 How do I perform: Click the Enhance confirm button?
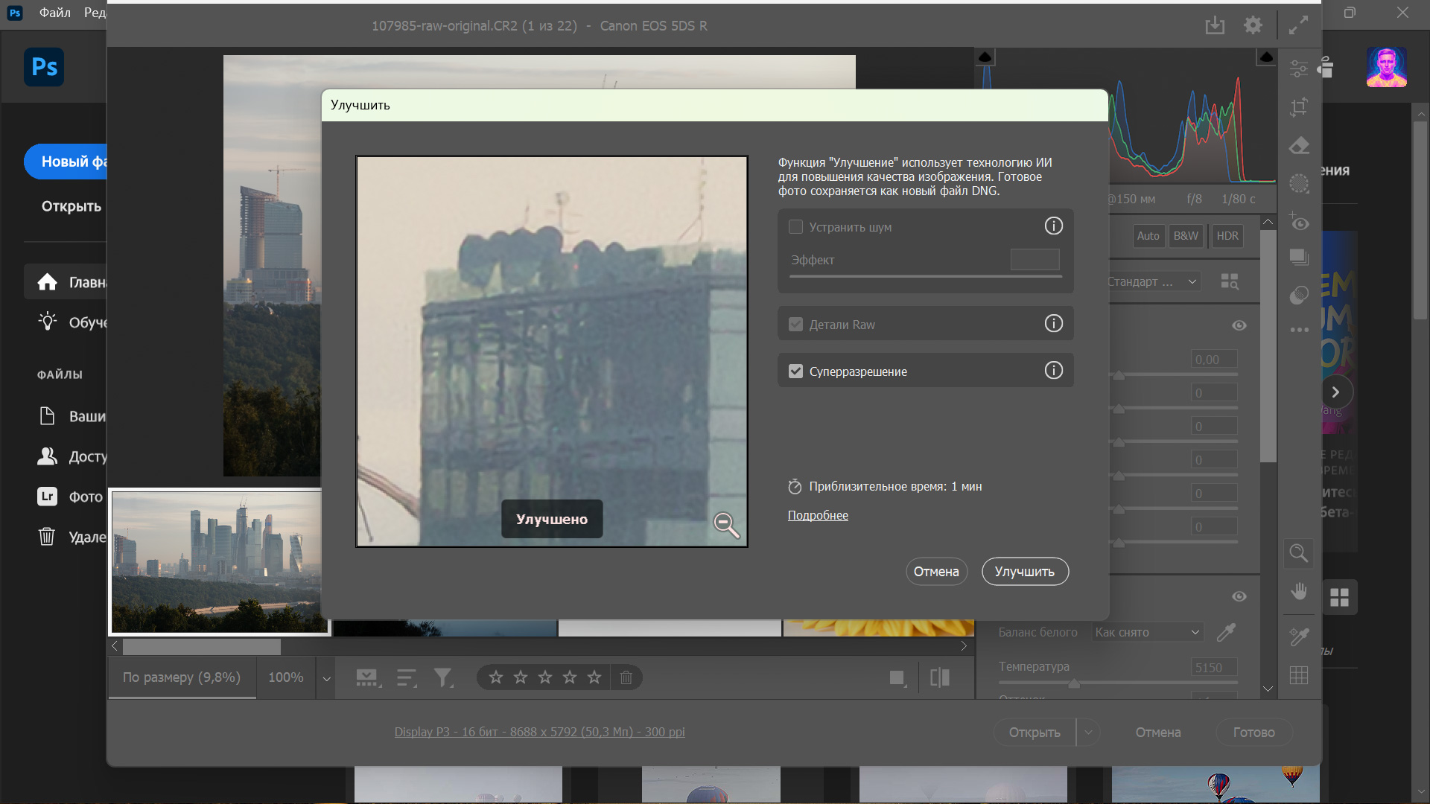point(1025,572)
